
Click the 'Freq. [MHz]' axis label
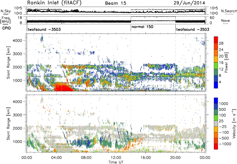tap(5, 20)
